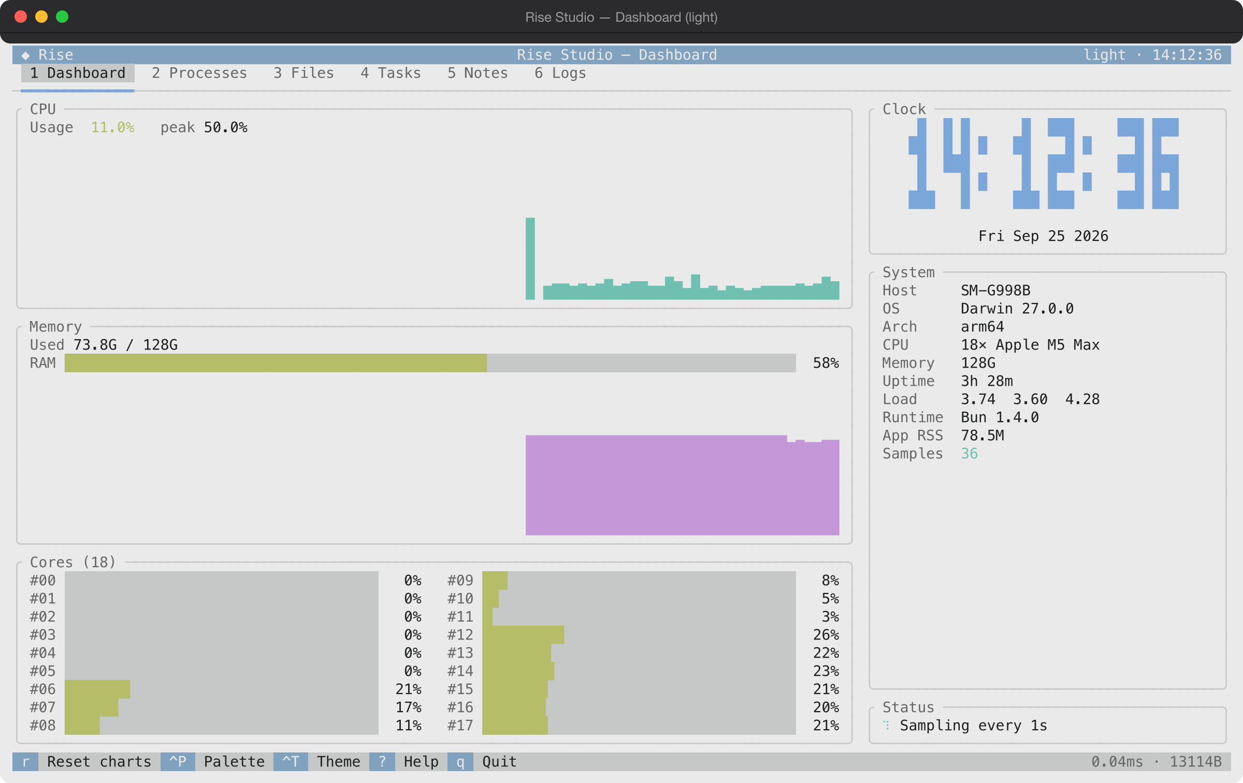Click the OS value Darwin 27.0.0
1243x783 pixels.
[1017, 309]
